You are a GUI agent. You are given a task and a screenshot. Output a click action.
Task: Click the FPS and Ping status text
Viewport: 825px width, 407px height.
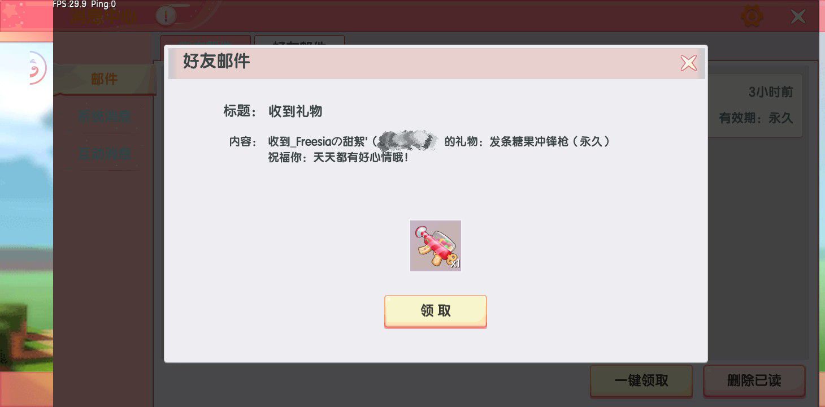pos(84,5)
